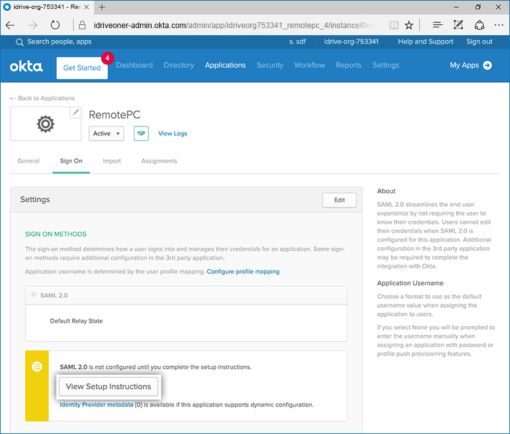510x434 pixels.
Task: Click the browser hub lines icon
Action: coord(437,25)
